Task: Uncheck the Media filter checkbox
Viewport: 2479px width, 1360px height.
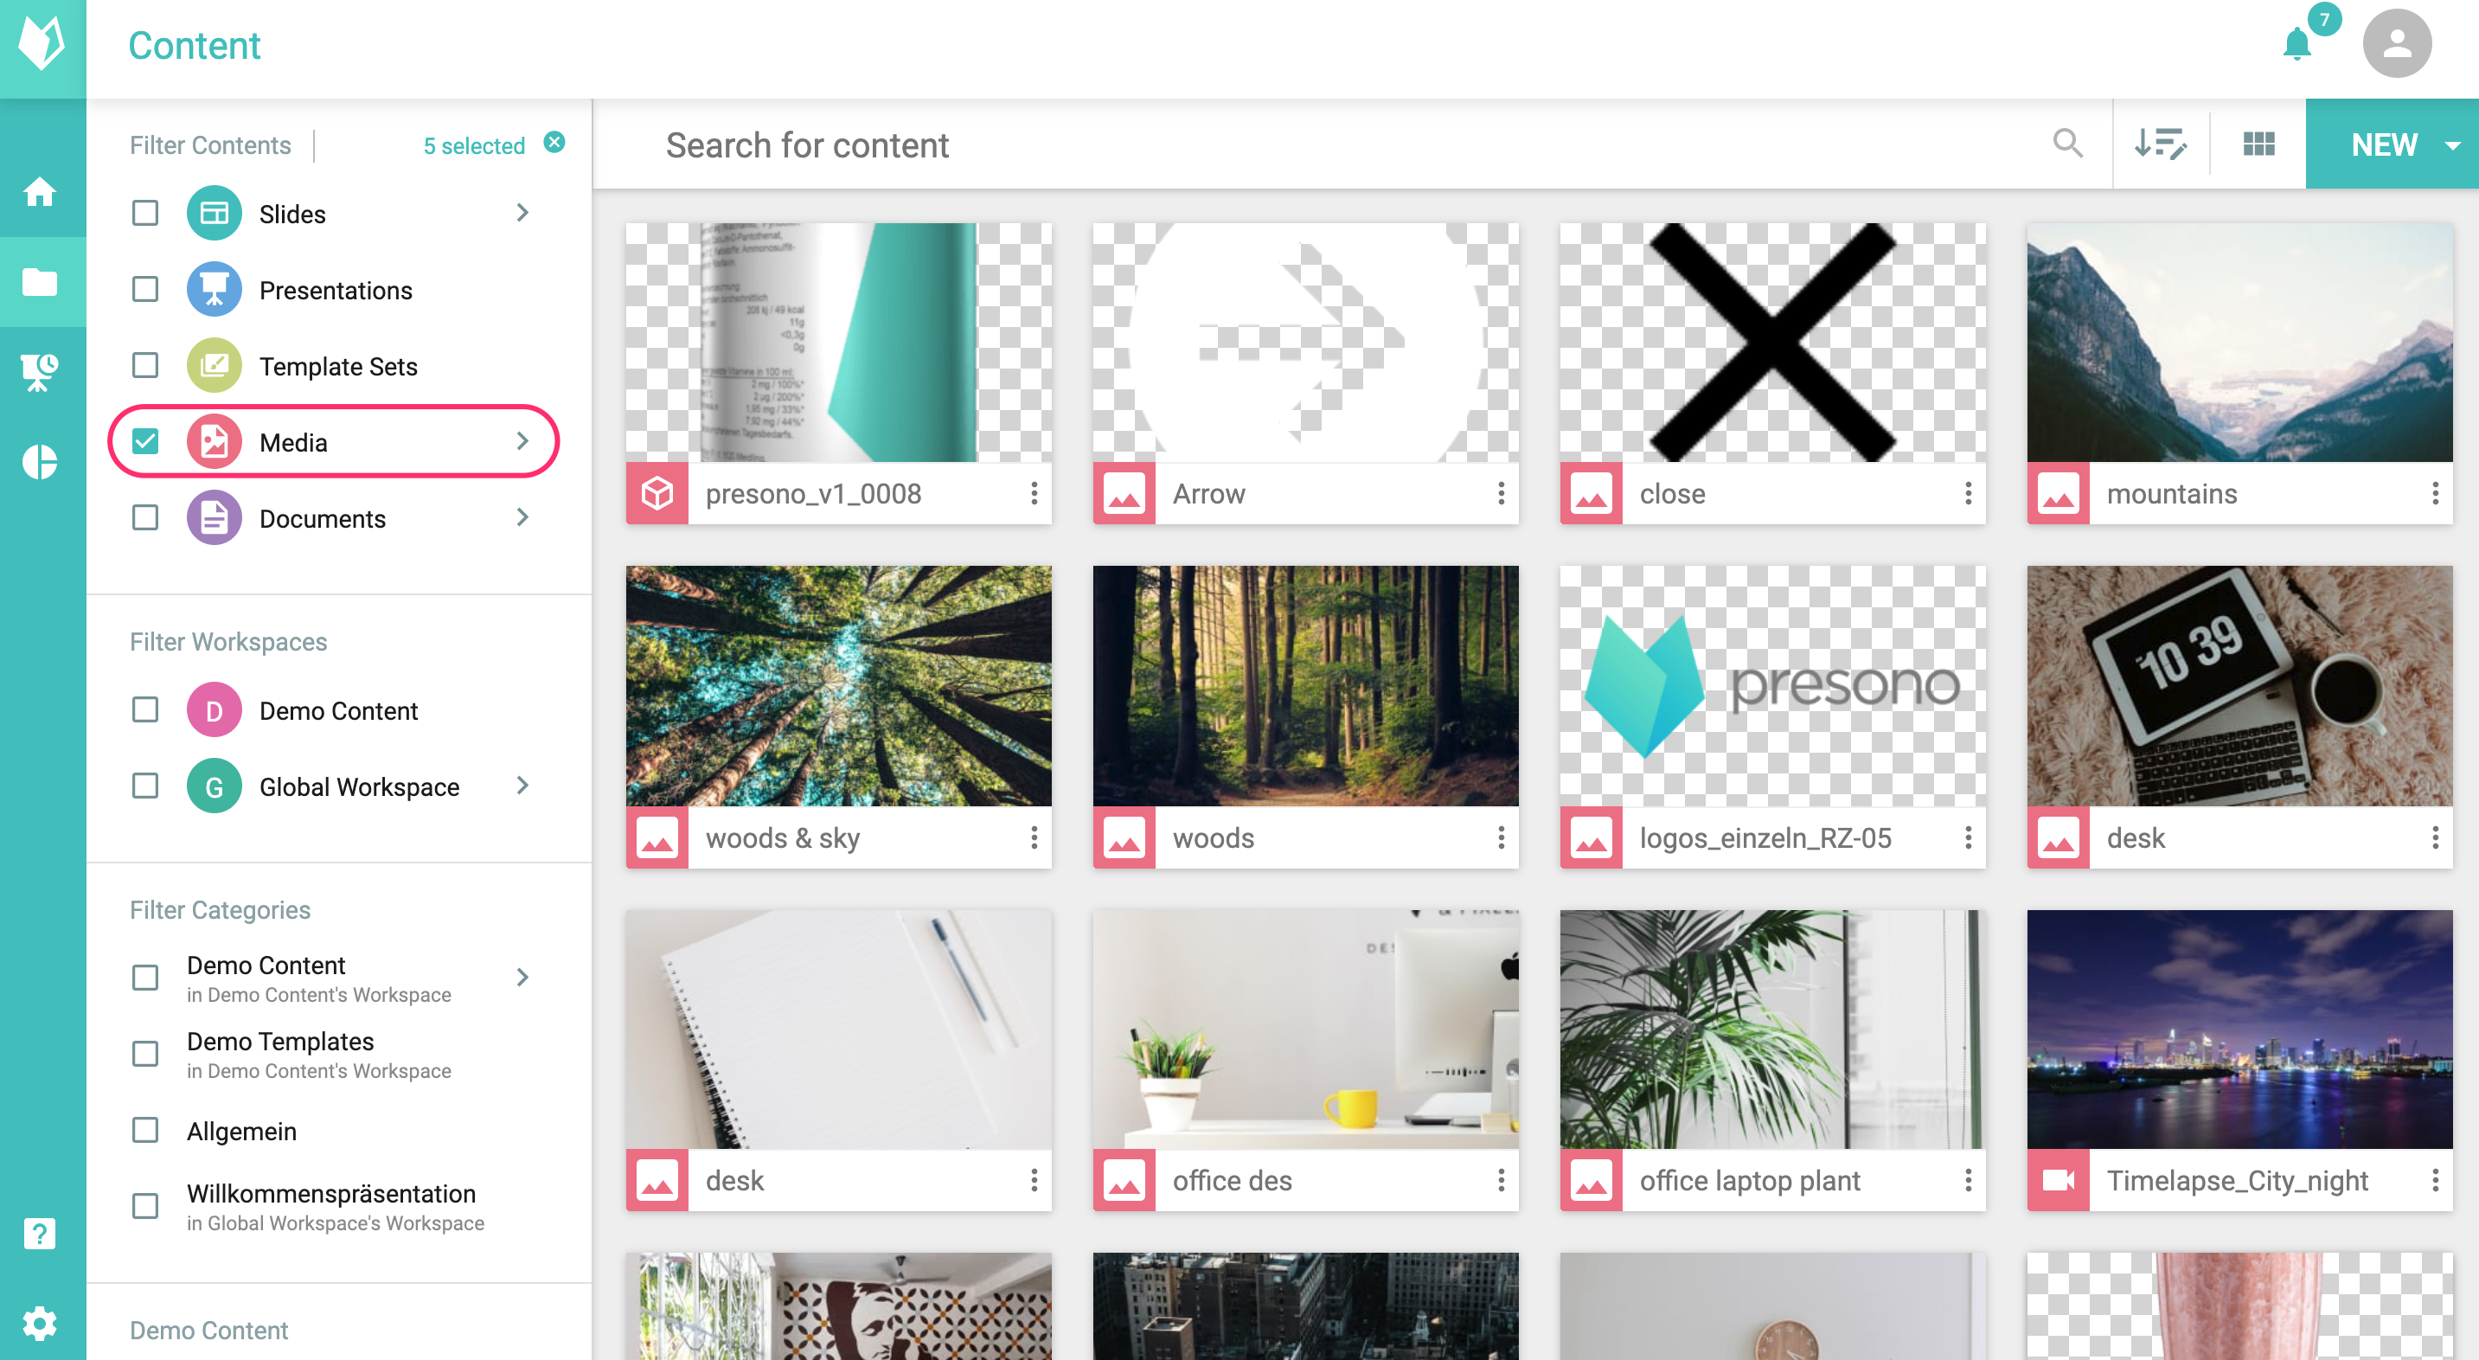Action: [145, 442]
